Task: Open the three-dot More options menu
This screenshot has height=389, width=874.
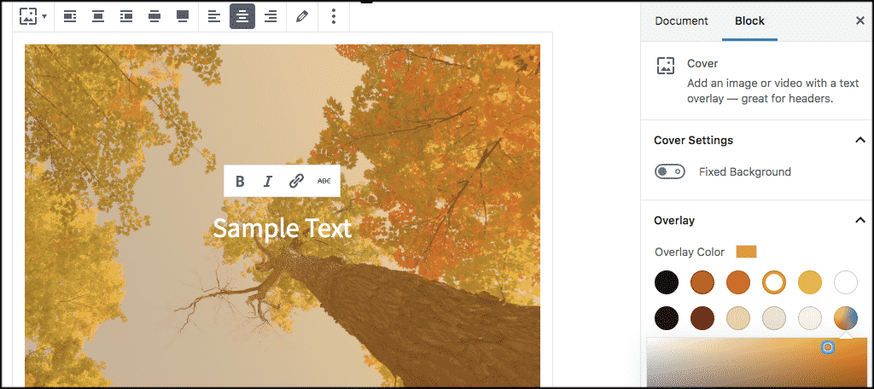Action: [334, 16]
